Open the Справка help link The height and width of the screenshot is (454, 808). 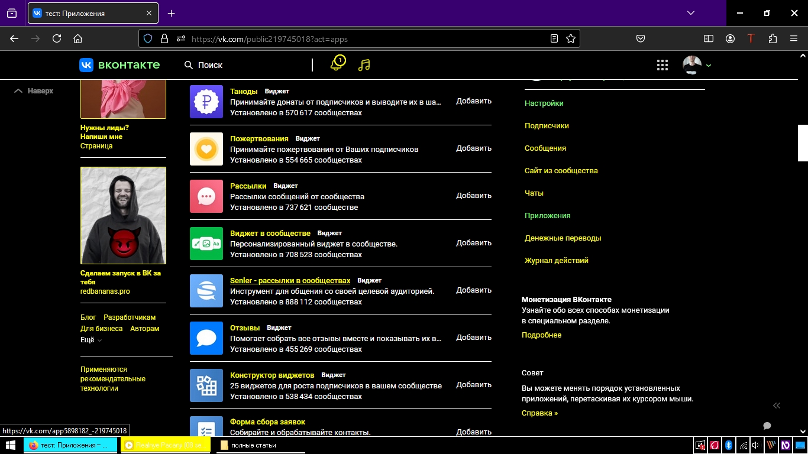(x=539, y=413)
